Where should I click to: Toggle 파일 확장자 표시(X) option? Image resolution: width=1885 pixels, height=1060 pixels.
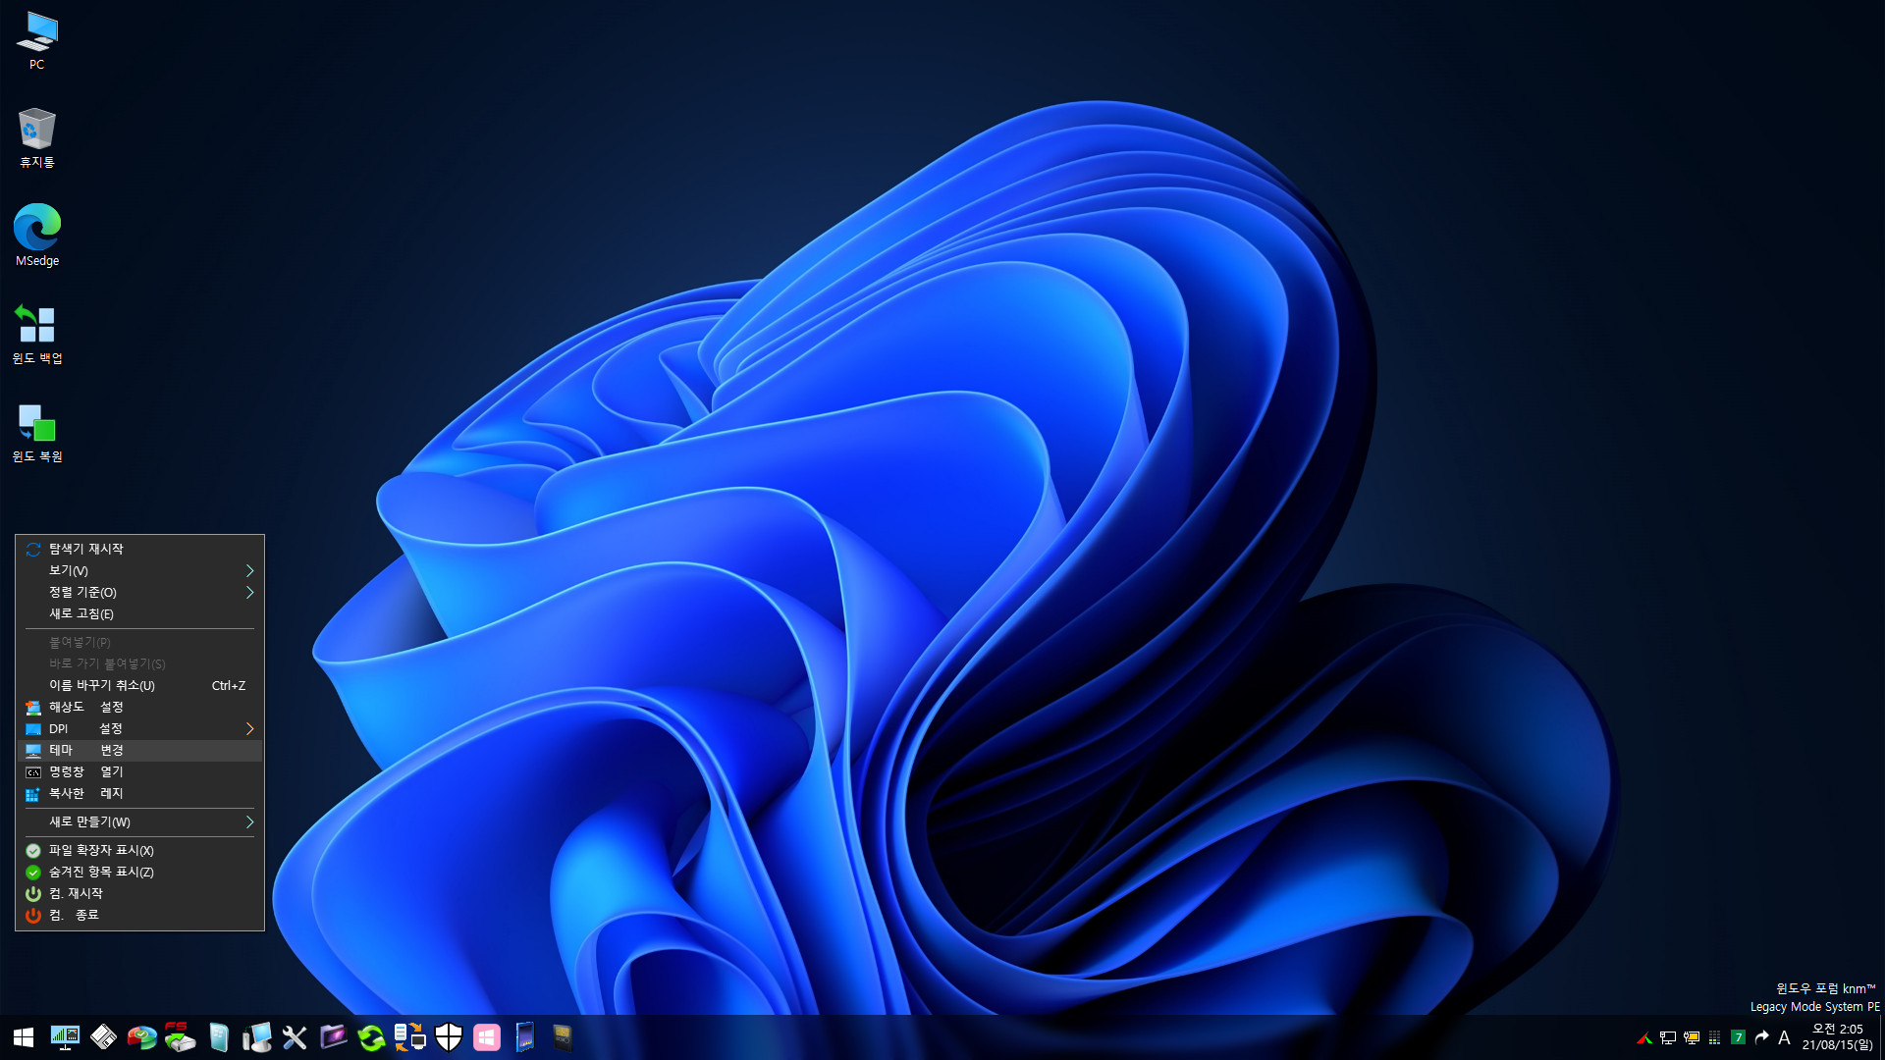coord(140,850)
